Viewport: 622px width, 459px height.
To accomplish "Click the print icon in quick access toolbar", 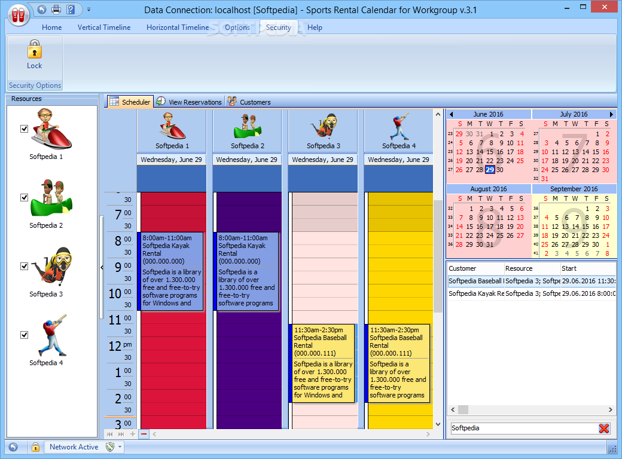I will pos(56,10).
